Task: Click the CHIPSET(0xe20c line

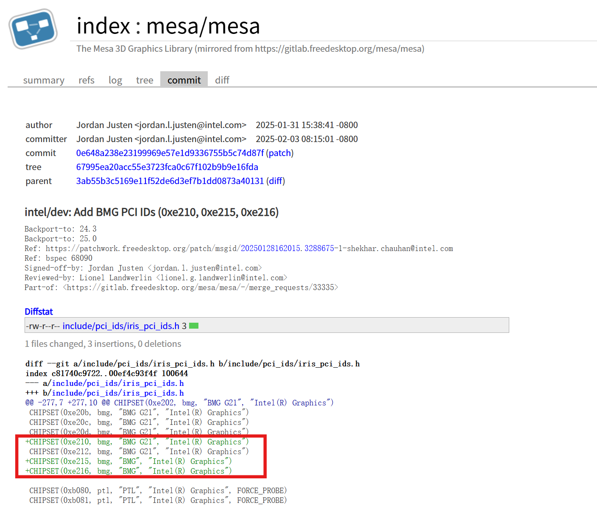Action: pos(139,422)
